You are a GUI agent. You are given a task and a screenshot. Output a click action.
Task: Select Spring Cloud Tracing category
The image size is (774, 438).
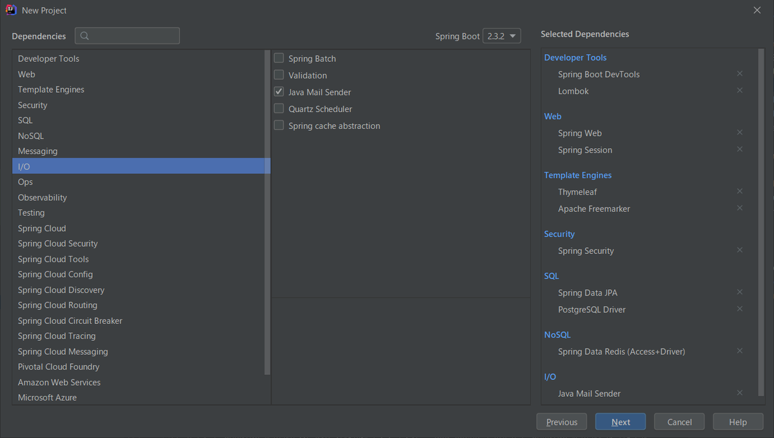138,336
